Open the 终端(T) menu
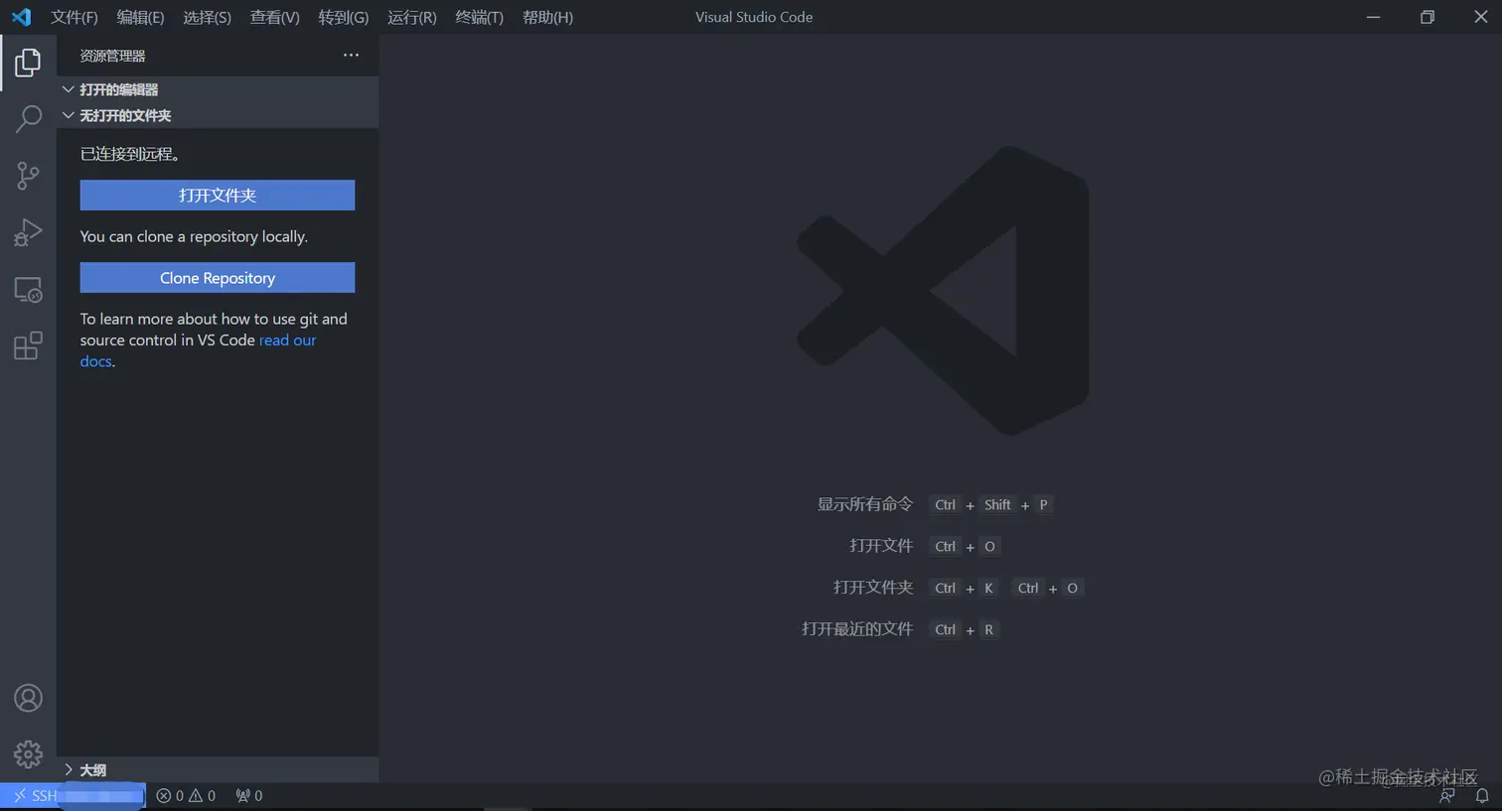1502x811 pixels. 479,17
